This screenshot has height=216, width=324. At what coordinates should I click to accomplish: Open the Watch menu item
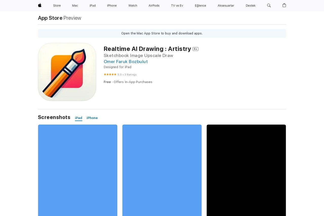(x=133, y=6)
